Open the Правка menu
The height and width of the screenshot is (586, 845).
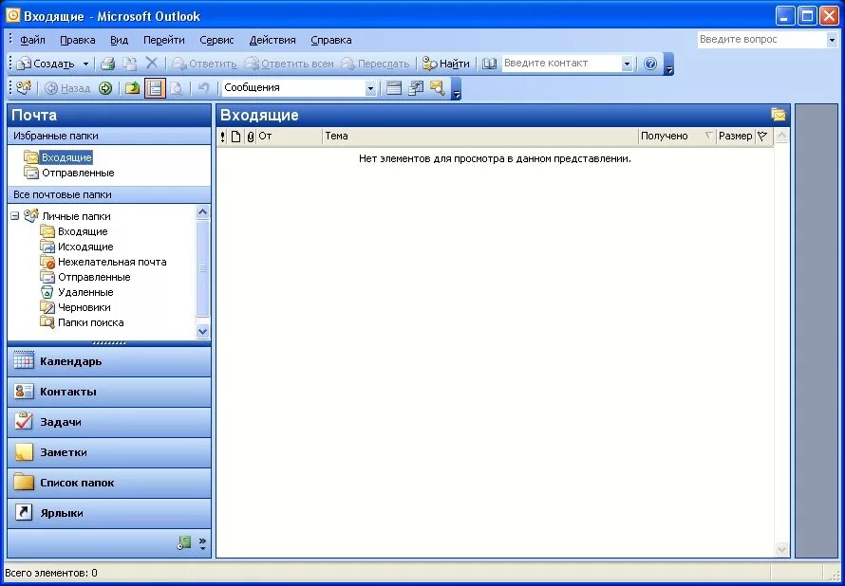(x=78, y=40)
